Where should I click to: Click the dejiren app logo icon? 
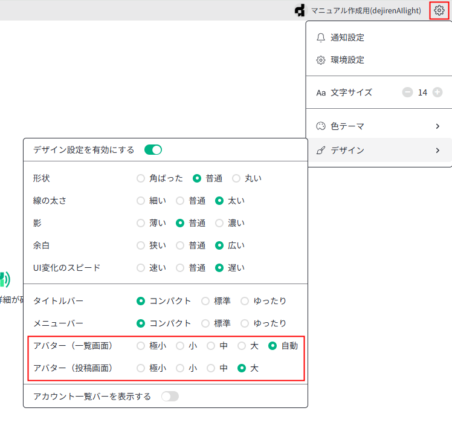click(x=300, y=10)
